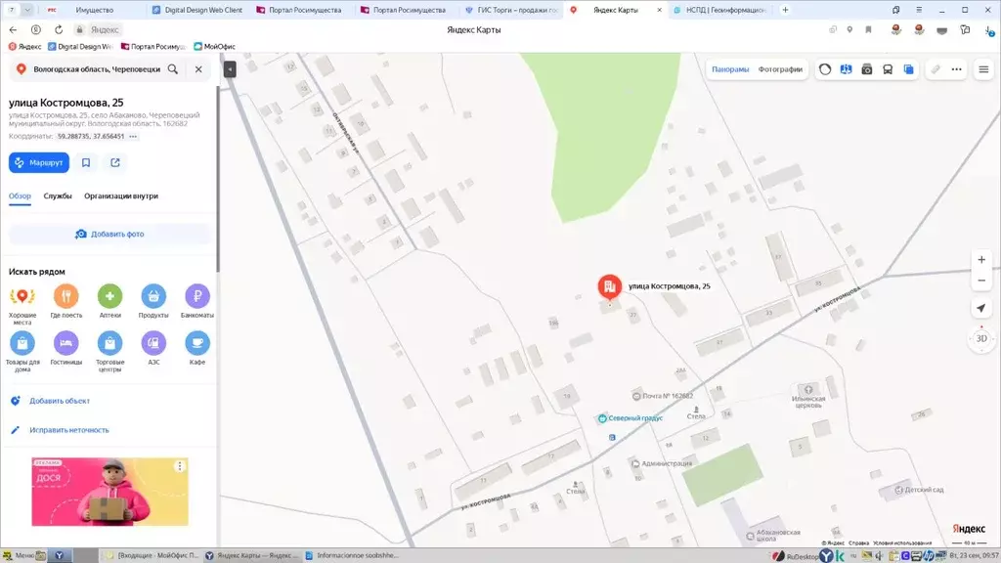Image resolution: width=1001 pixels, height=563 pixels.
Task: Open more tools via ellipsis button
Action: point(957,69)
